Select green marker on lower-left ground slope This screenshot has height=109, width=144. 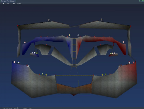coord(42,74)
